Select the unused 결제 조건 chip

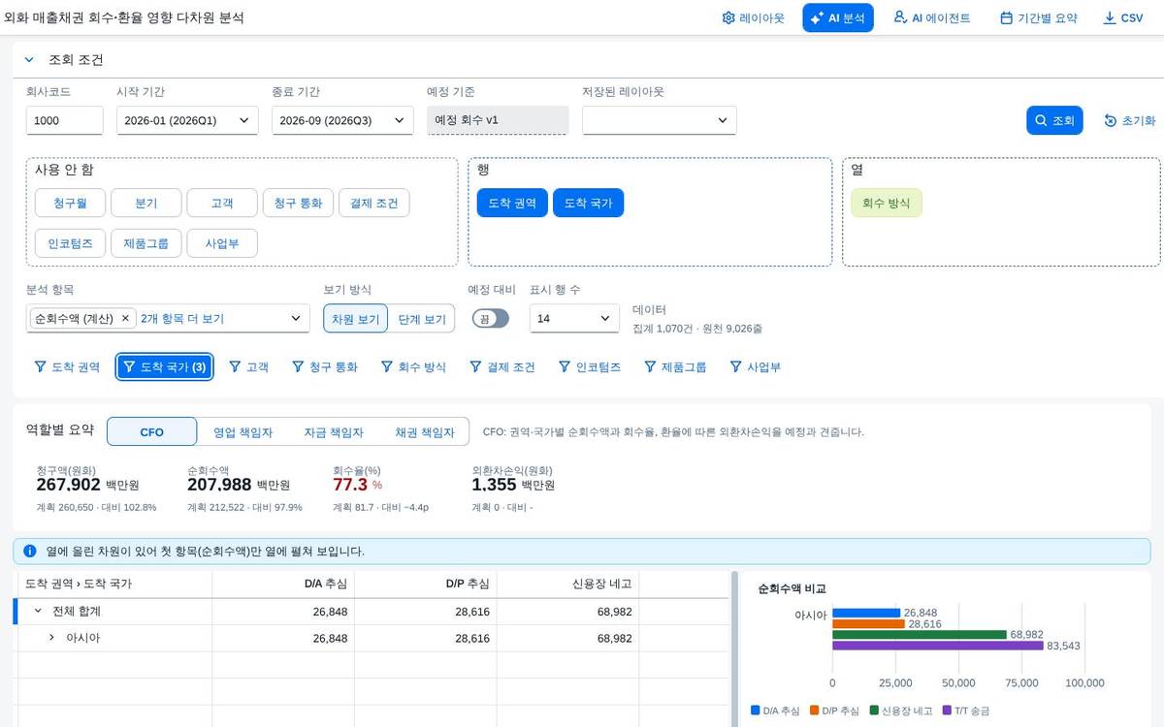[374, 203]
